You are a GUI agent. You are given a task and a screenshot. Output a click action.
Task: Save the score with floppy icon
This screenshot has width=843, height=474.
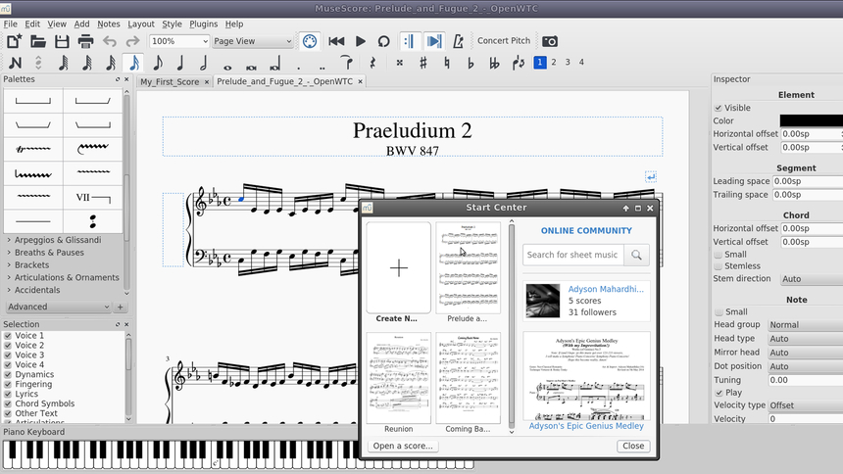pos(62,41)
